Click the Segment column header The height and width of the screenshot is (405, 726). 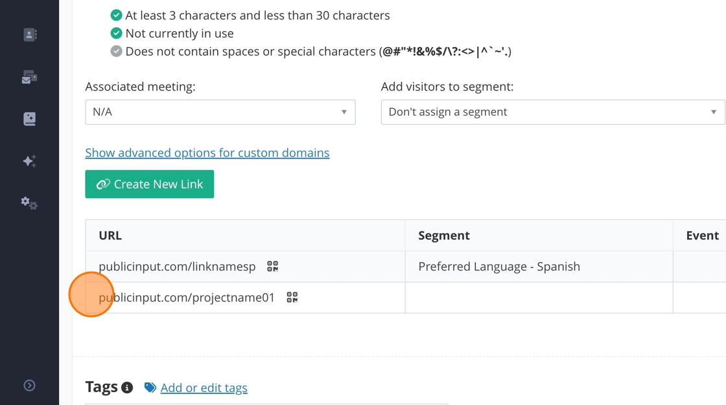click(x=444, y=235)
